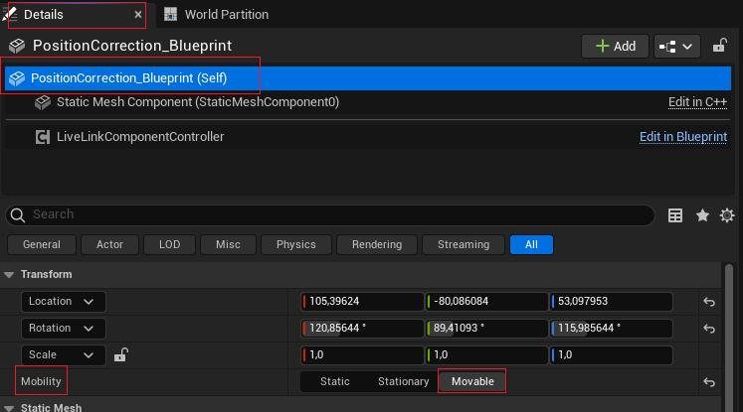Focus the details Search field
Image resolution: width=743 pixels, height=412 pixels.
tap(330, 214)
